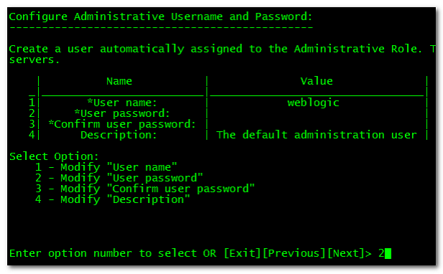
Task: Click the *User password: row label
Action: [122, 113]
